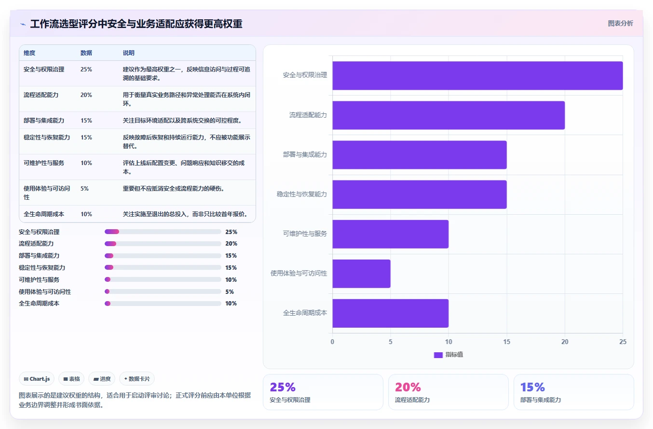Click the 进度 tag chip

coord(102,379)
